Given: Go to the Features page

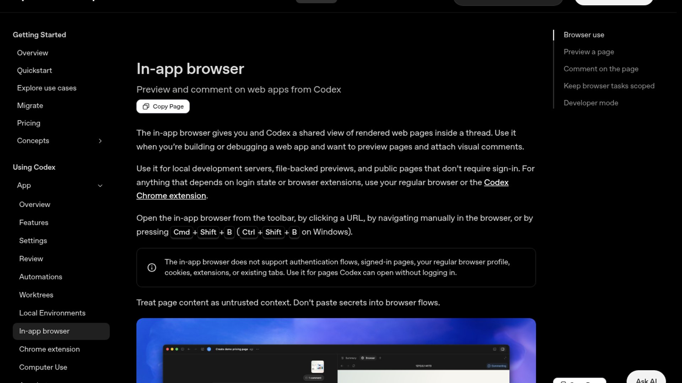Looking at the screenshot, I should point(34,223).
